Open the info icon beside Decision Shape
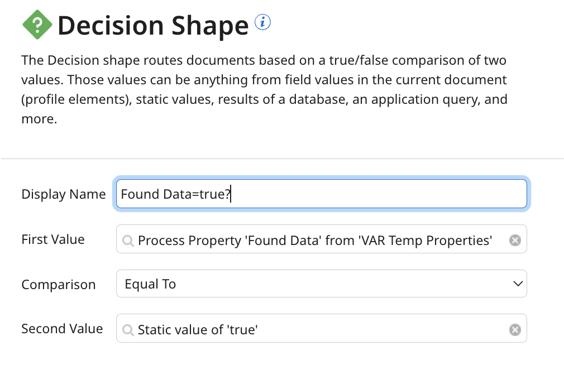The image size is (564, 365). click(x=262, y=22)
